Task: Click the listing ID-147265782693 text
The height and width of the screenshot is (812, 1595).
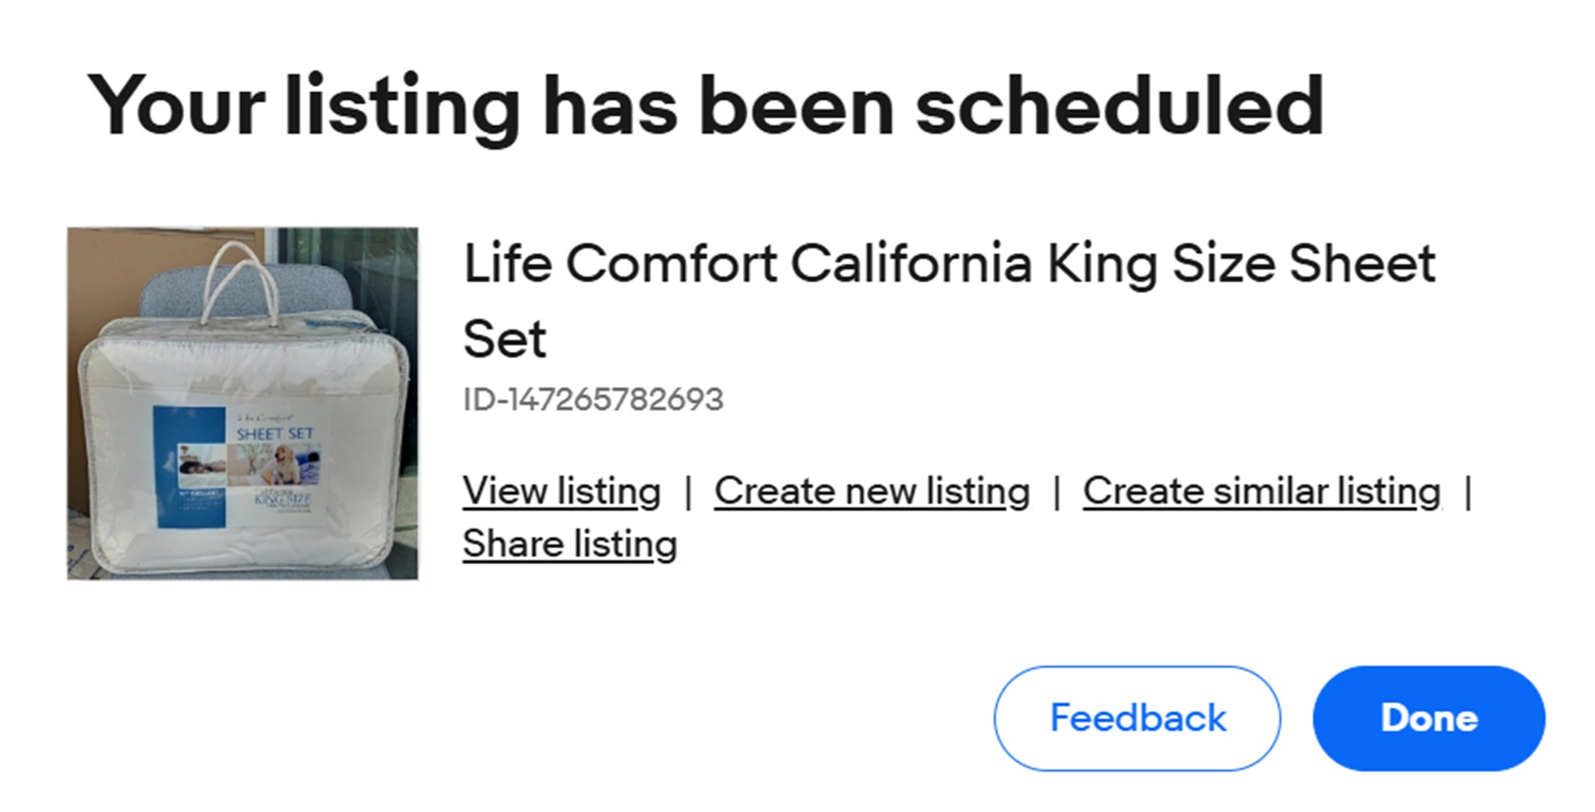Action: 593,399
